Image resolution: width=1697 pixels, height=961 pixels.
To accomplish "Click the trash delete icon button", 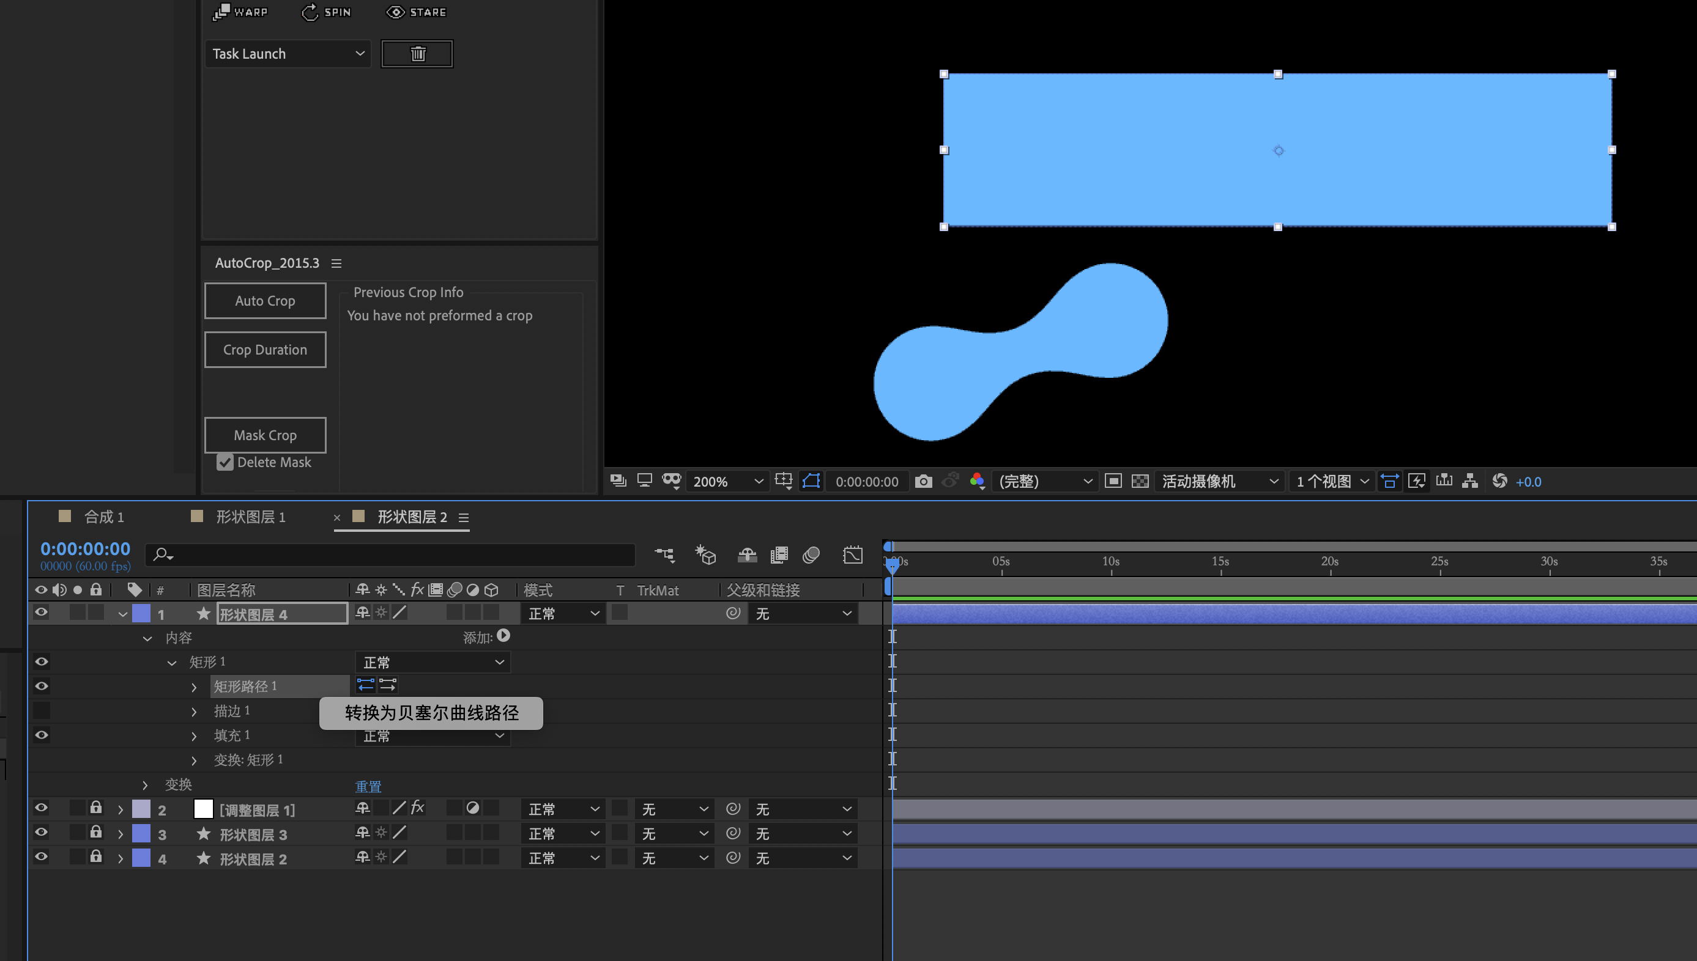I will click(x=417, y=53).
